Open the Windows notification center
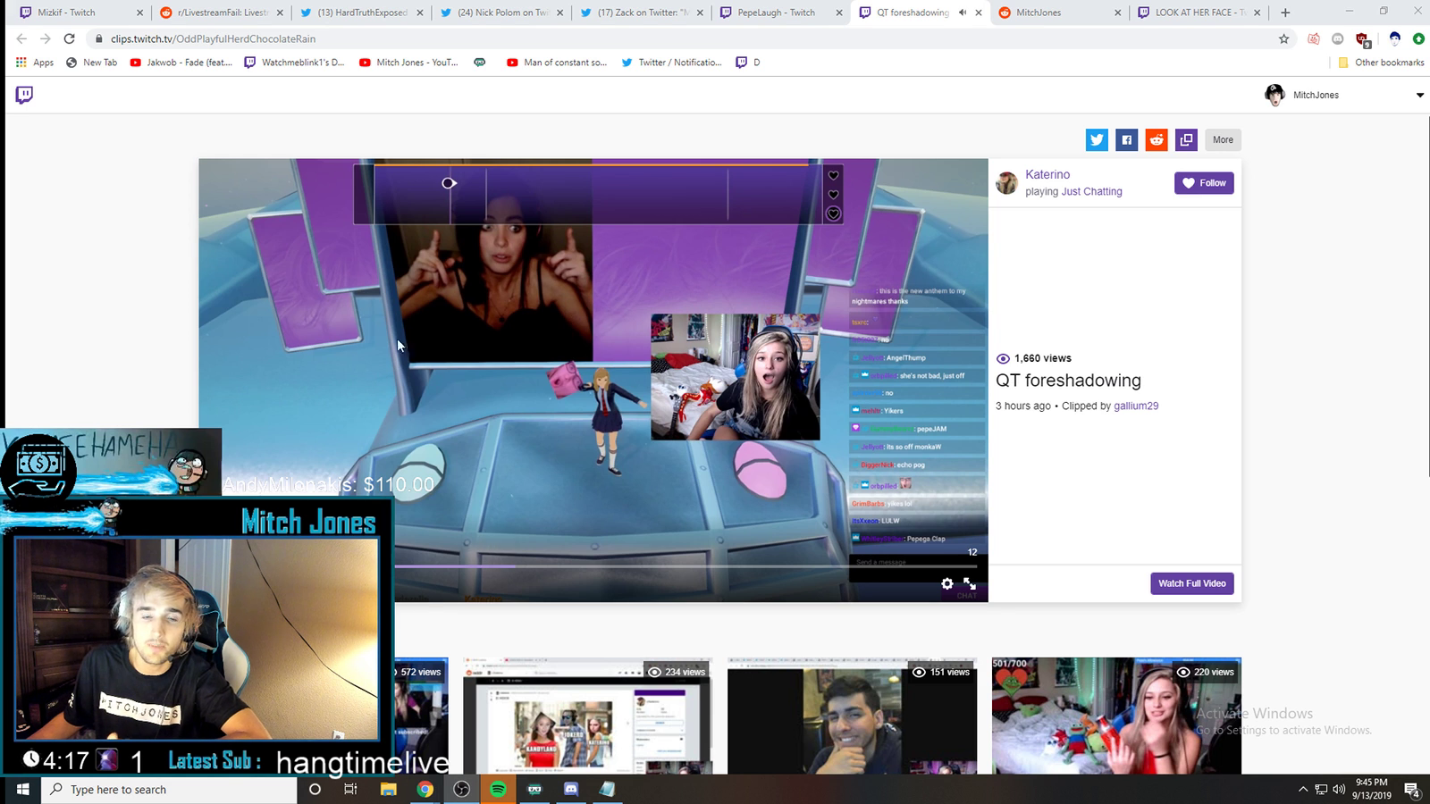This screenshot has width=1430, height=804. [1412, 790]
